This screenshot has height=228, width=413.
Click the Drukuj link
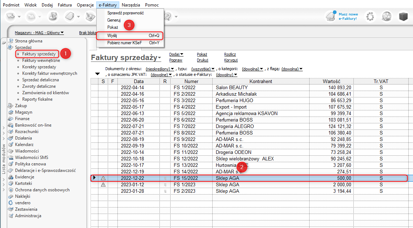(x=202, y=60)
